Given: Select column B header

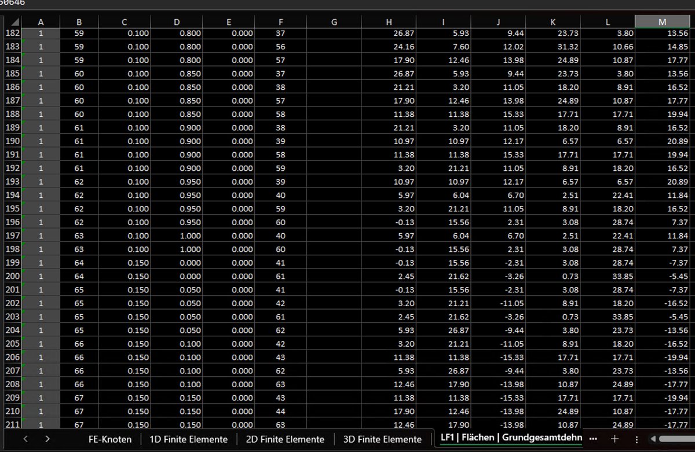Looking at the screenshot, I should [x=79, y=21].
